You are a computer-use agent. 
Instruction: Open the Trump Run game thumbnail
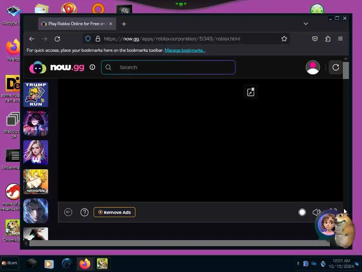point(36,94)
